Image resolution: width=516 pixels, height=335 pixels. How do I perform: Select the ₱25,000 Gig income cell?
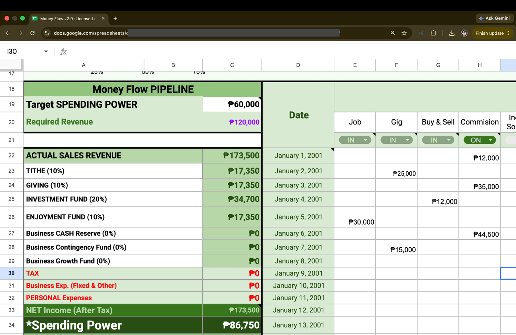pyautogui.click(x=396, y=171)
